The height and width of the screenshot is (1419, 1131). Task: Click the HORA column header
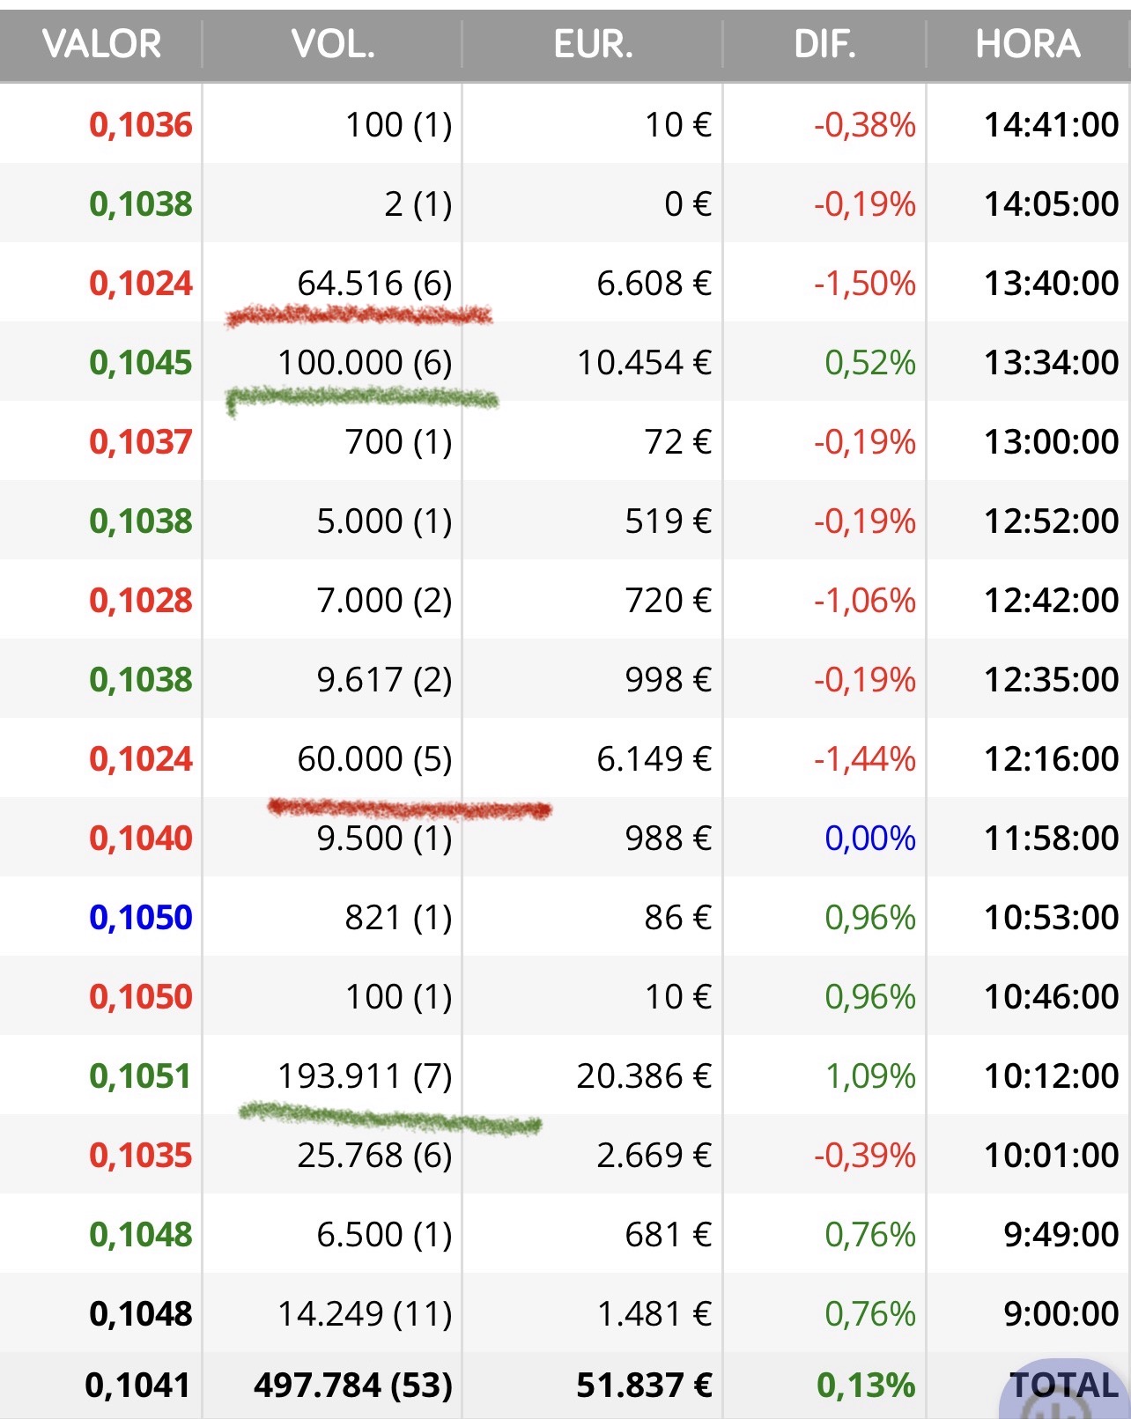[x=1027, y=44]
